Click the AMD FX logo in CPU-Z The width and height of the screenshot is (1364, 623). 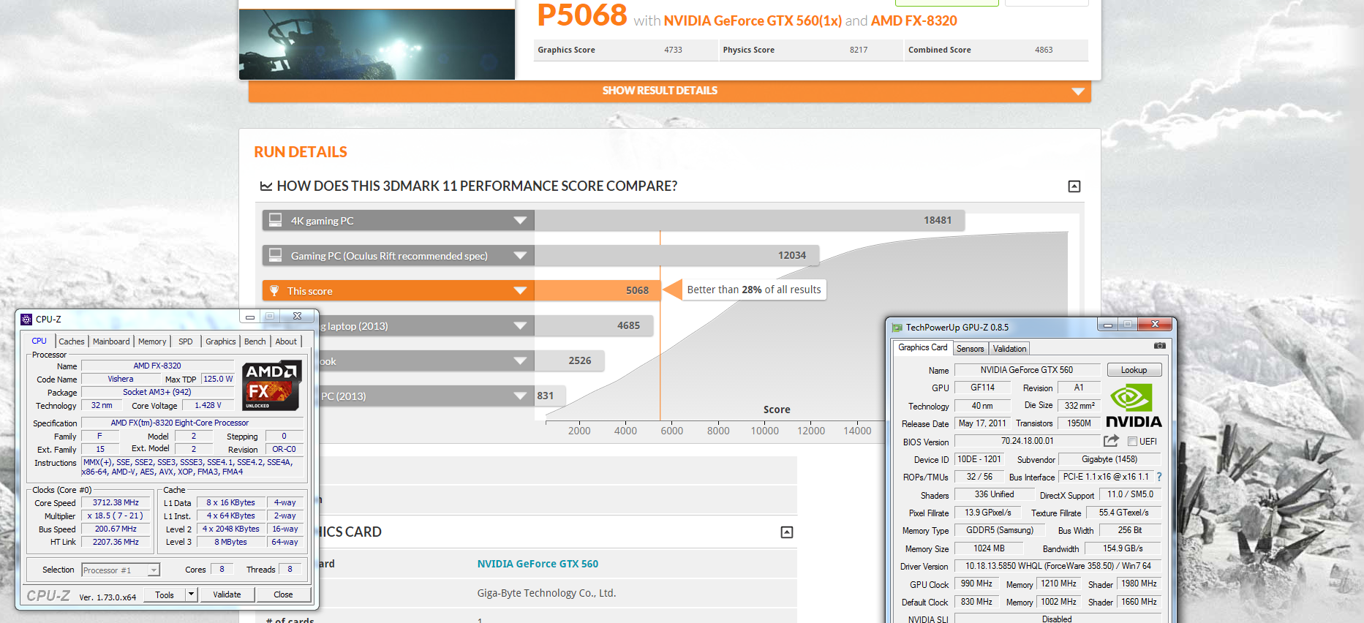pyautogui.click(x=271, y=385)
